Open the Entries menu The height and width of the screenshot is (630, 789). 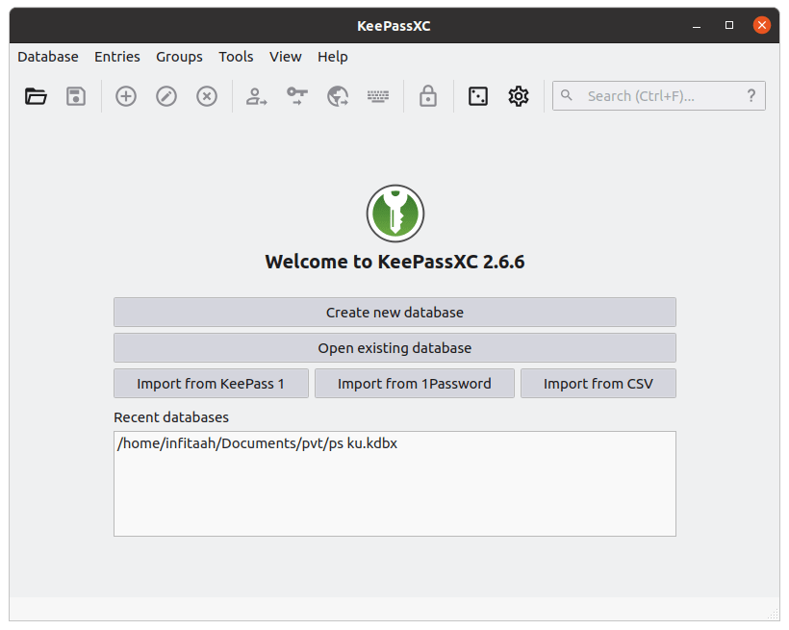pos(117,57)
